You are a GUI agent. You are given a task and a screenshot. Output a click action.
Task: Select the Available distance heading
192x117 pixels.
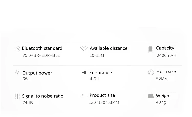click(x=109, y=48)
